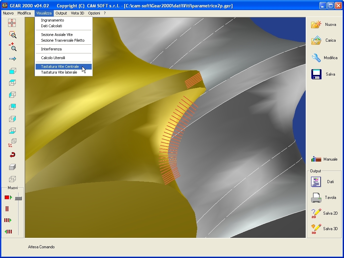Select Tastatura Vite Centrale menu entry
Image resolution: width=344 pixels, height=258 pixels.
click(63, 67)
